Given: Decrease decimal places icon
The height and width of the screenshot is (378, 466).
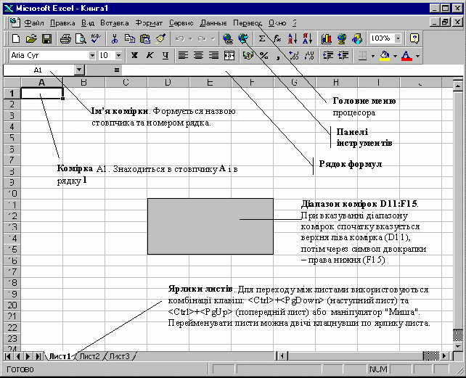Looking at the screenshot, I should (309, 56).
